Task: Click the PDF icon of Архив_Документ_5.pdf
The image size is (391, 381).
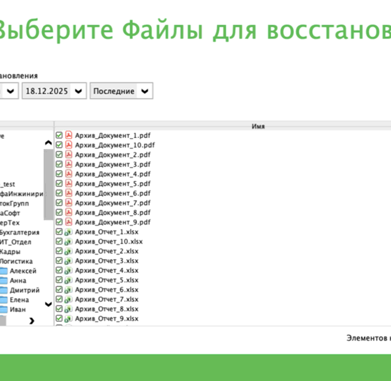Action: [68, 184]
